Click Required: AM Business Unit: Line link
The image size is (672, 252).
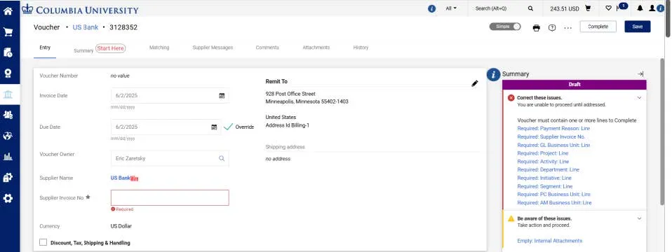pyautogui.click(x=554, y=203)
